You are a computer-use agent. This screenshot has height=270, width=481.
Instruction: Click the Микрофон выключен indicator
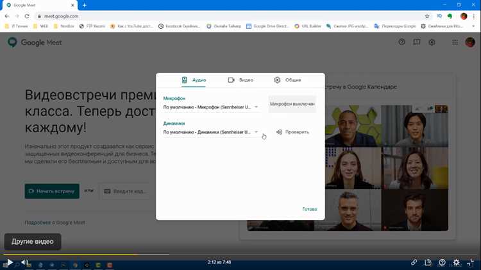pyautogui.click(x=292, y=104)
